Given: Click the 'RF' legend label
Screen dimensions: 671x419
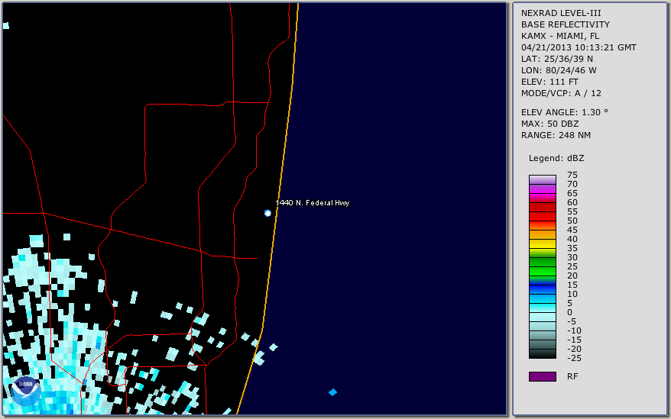Looking at the screenshot, I should coord(572,376).
